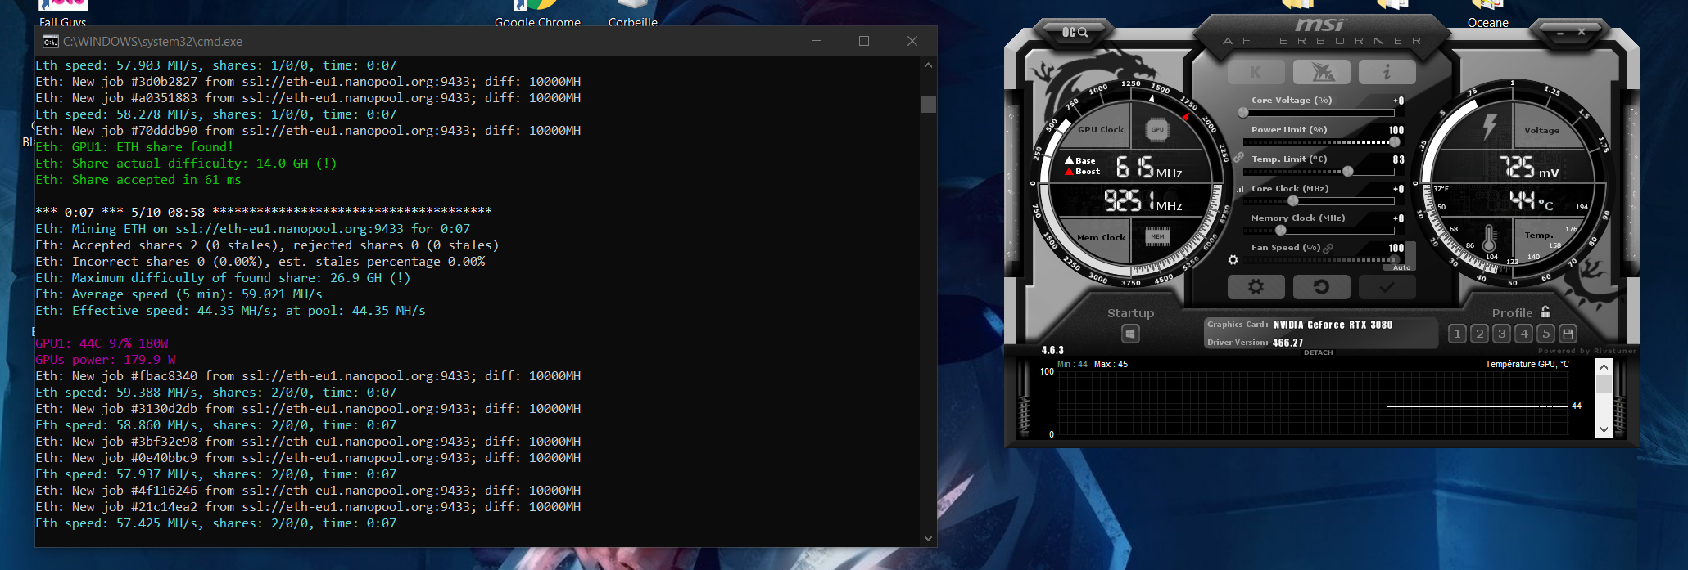
Task: Click "GPU1: 44C 97% 180W" line
Action: [x=102, y=343]
